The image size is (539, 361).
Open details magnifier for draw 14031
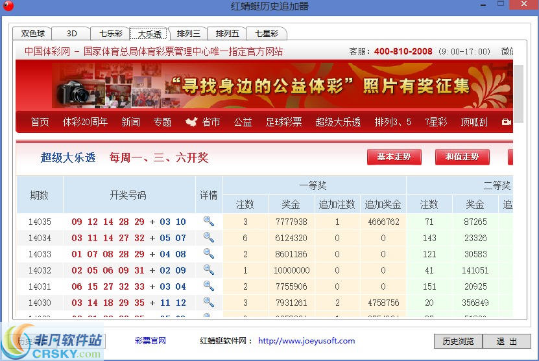coord(209,286)
